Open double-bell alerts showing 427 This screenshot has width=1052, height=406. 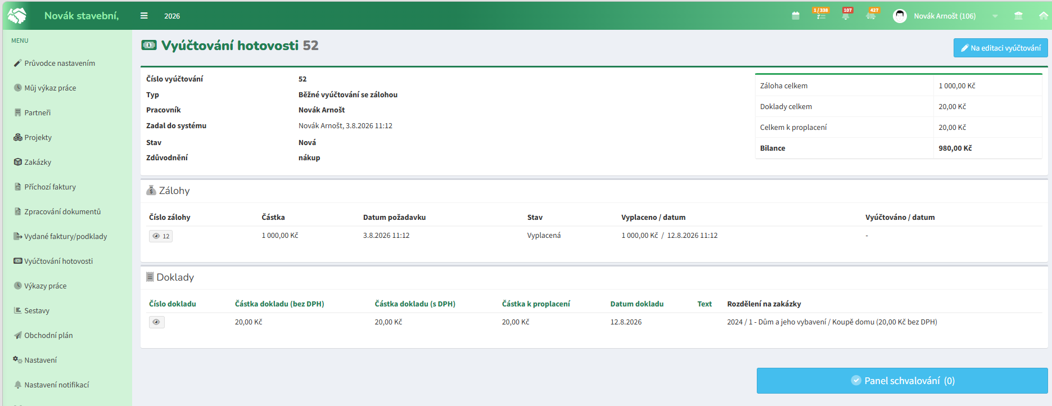point(872,14)
